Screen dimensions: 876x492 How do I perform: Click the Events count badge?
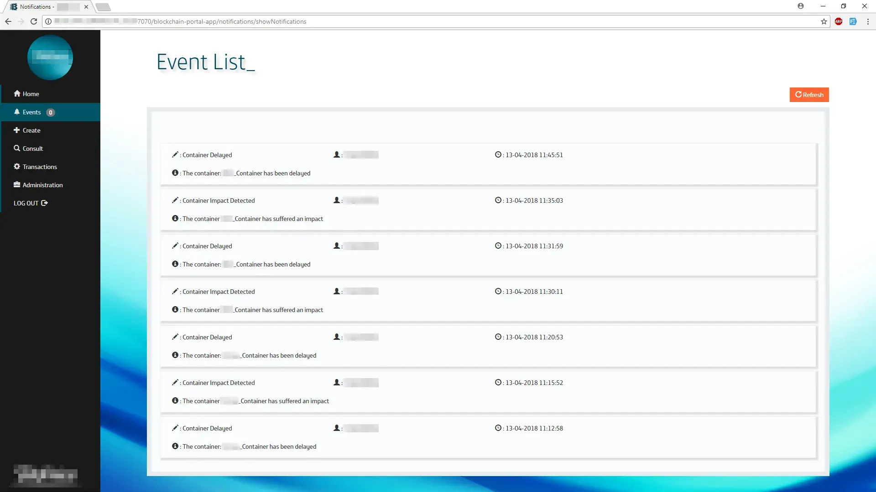pos(51,113)
